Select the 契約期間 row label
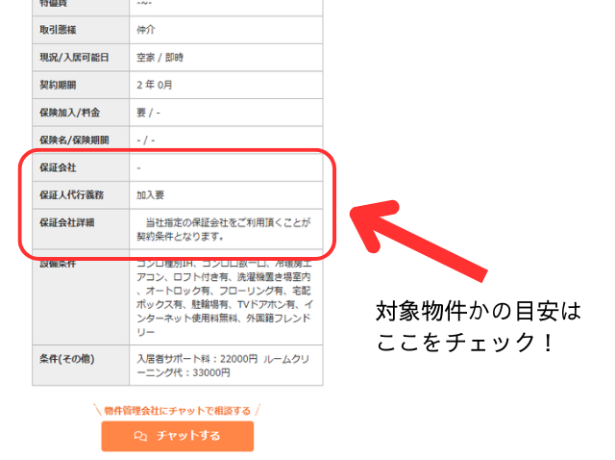The image size is (615, 460). (x=58, y=85)
